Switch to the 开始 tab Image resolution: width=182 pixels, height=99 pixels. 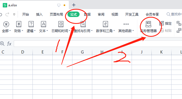(x=26, y=15)
